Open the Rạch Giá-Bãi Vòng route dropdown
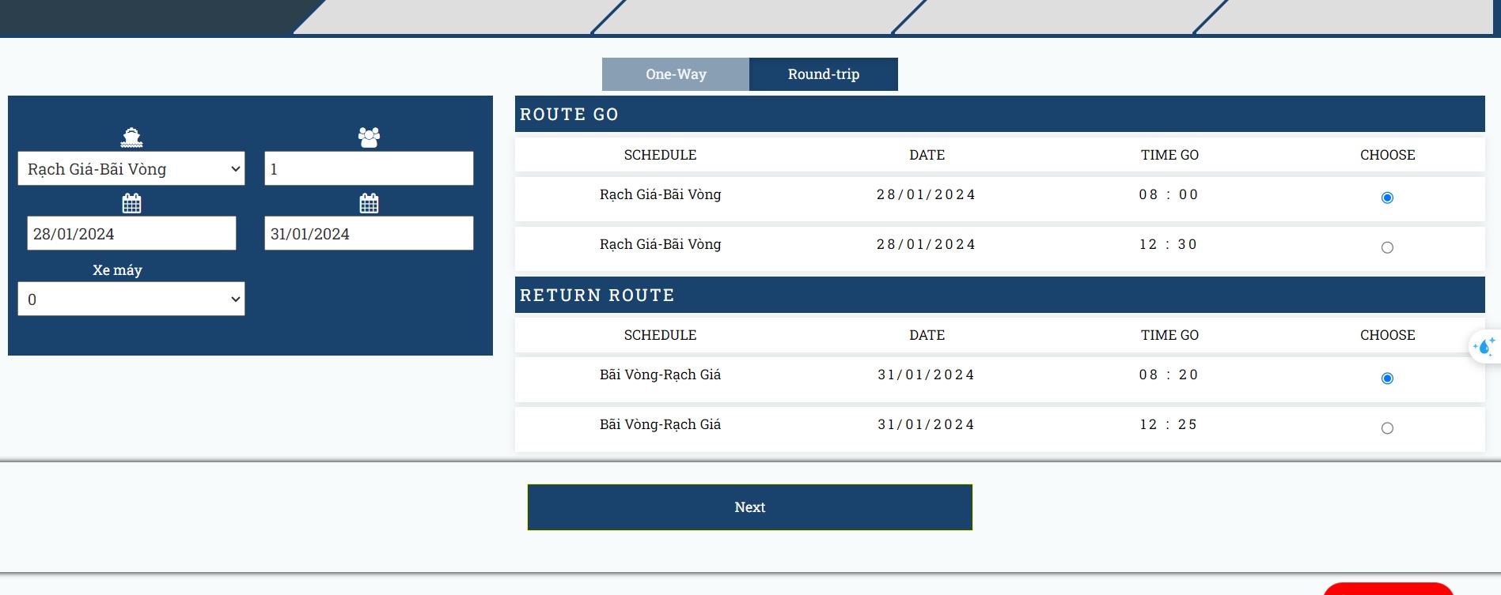This screenshot has width=1501, height=595. coord(131,168)
